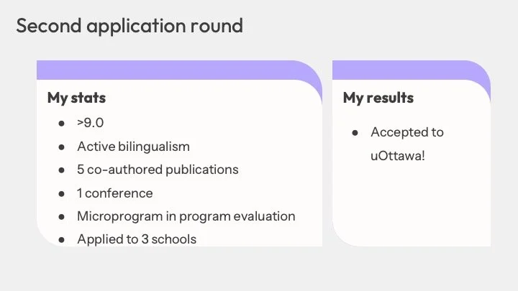Click the bullet dot beside '>9.0'
Image resolution: width=518 pixels, height=291 pixels.
pyautogui.click(x=61, y=124)
